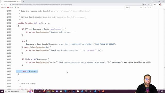Click get_debug_type on line 1494

(x=131, y=62)
